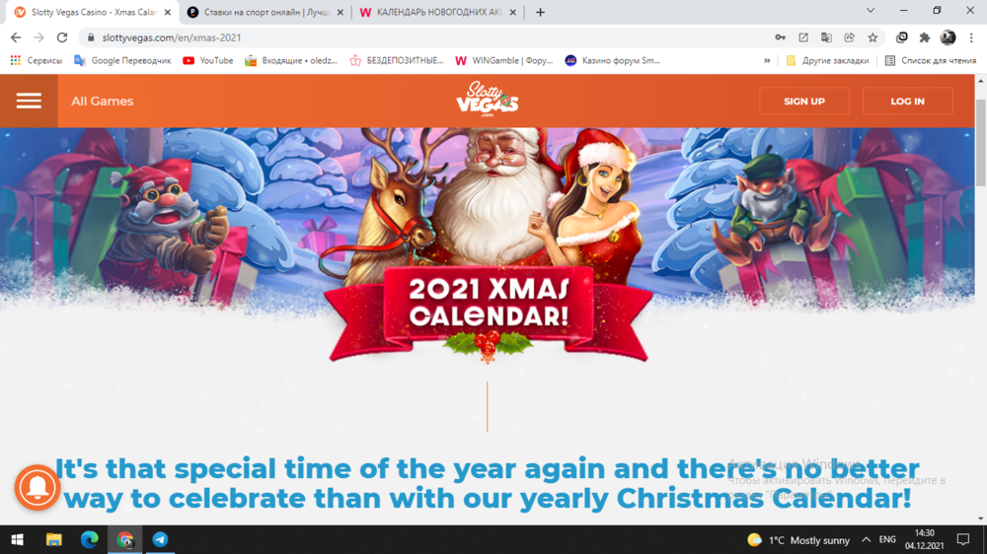
Task: Reload the current page
Action: click(61, 37)
